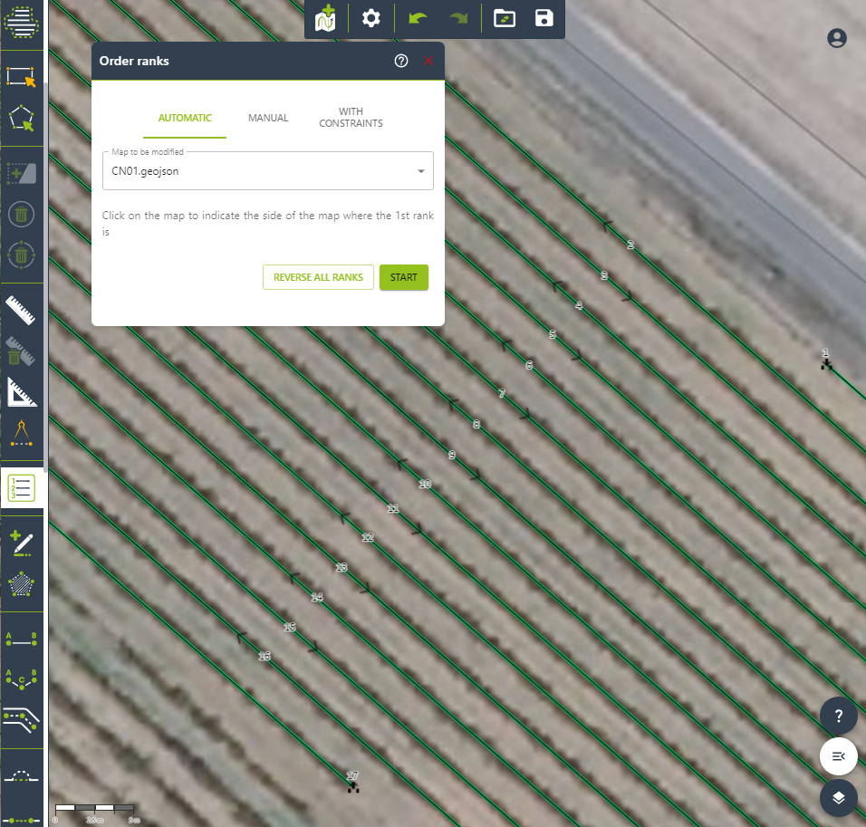This screenshot has height=827, width=866.
Task: Toggle the layers panel button
Action: pyautogui.click(x=839, y=798)
